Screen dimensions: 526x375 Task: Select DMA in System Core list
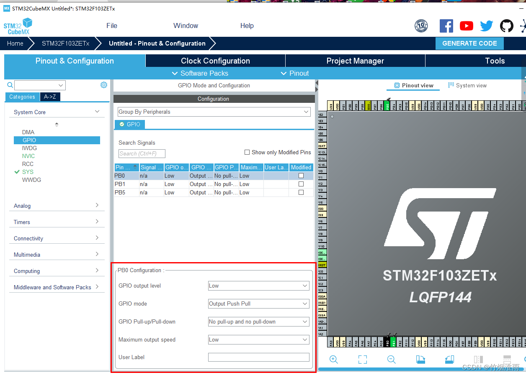pos(28,132)
